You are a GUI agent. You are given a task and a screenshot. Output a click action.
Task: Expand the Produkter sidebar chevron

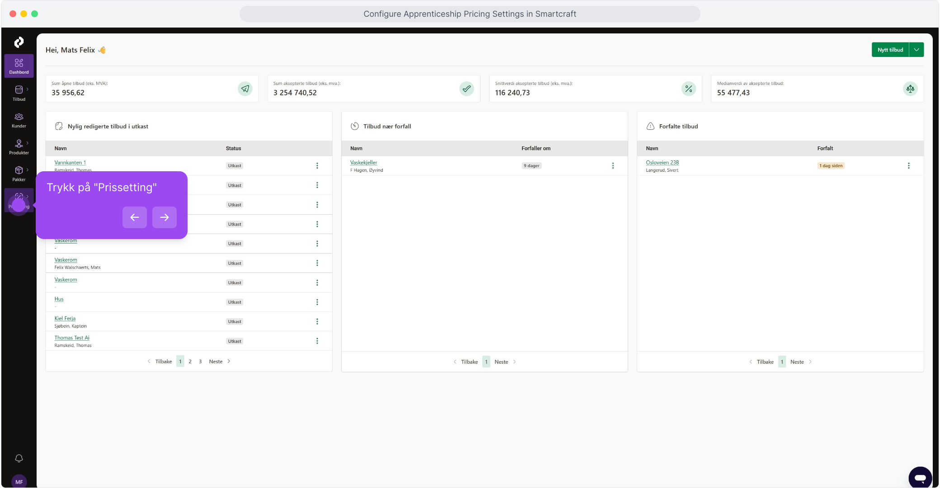click(28, 143)
